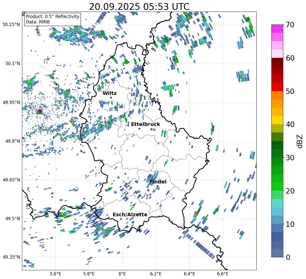Screen dimensions: 306x279
Task: Click the colorbar tick label 70
Action: pos(290,25)
